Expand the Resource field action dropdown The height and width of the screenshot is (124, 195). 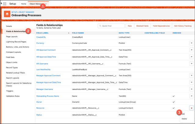pyautogui.click(x=191, y=108)
